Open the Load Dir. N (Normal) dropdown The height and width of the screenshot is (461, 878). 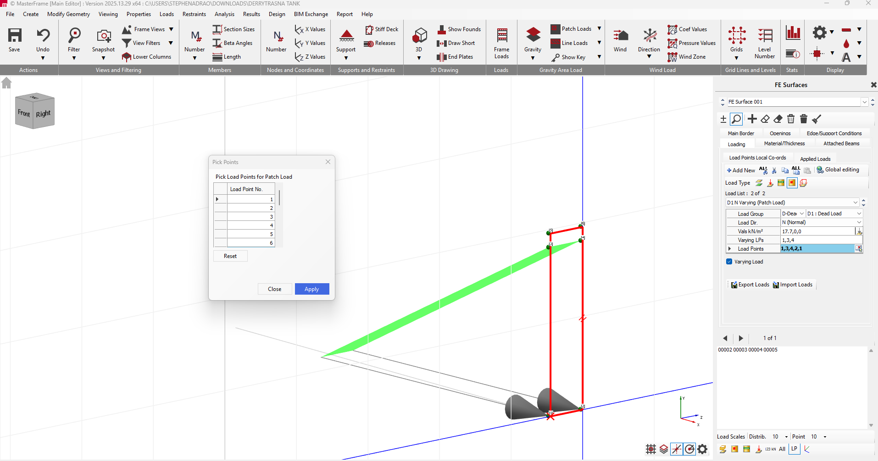tap(859, 222)
